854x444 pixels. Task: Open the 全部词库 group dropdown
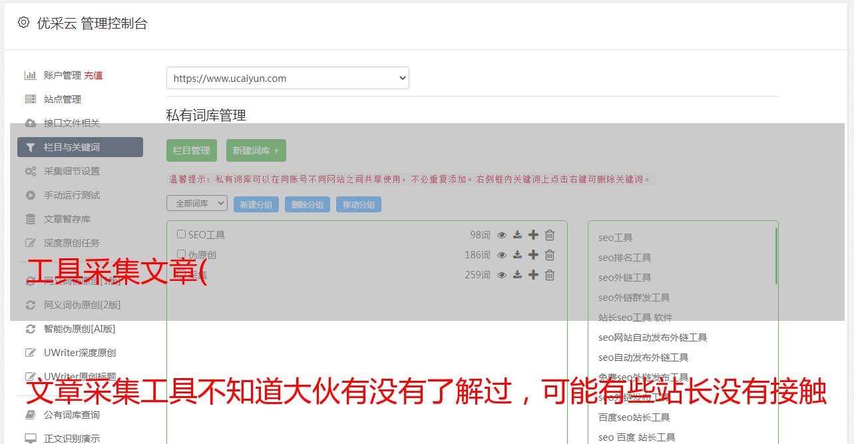click(197, 203)
